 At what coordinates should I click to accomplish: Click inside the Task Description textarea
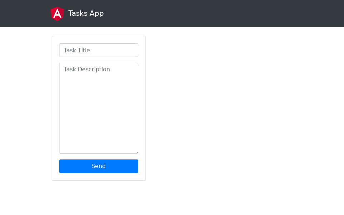click(x=99, y=107)
